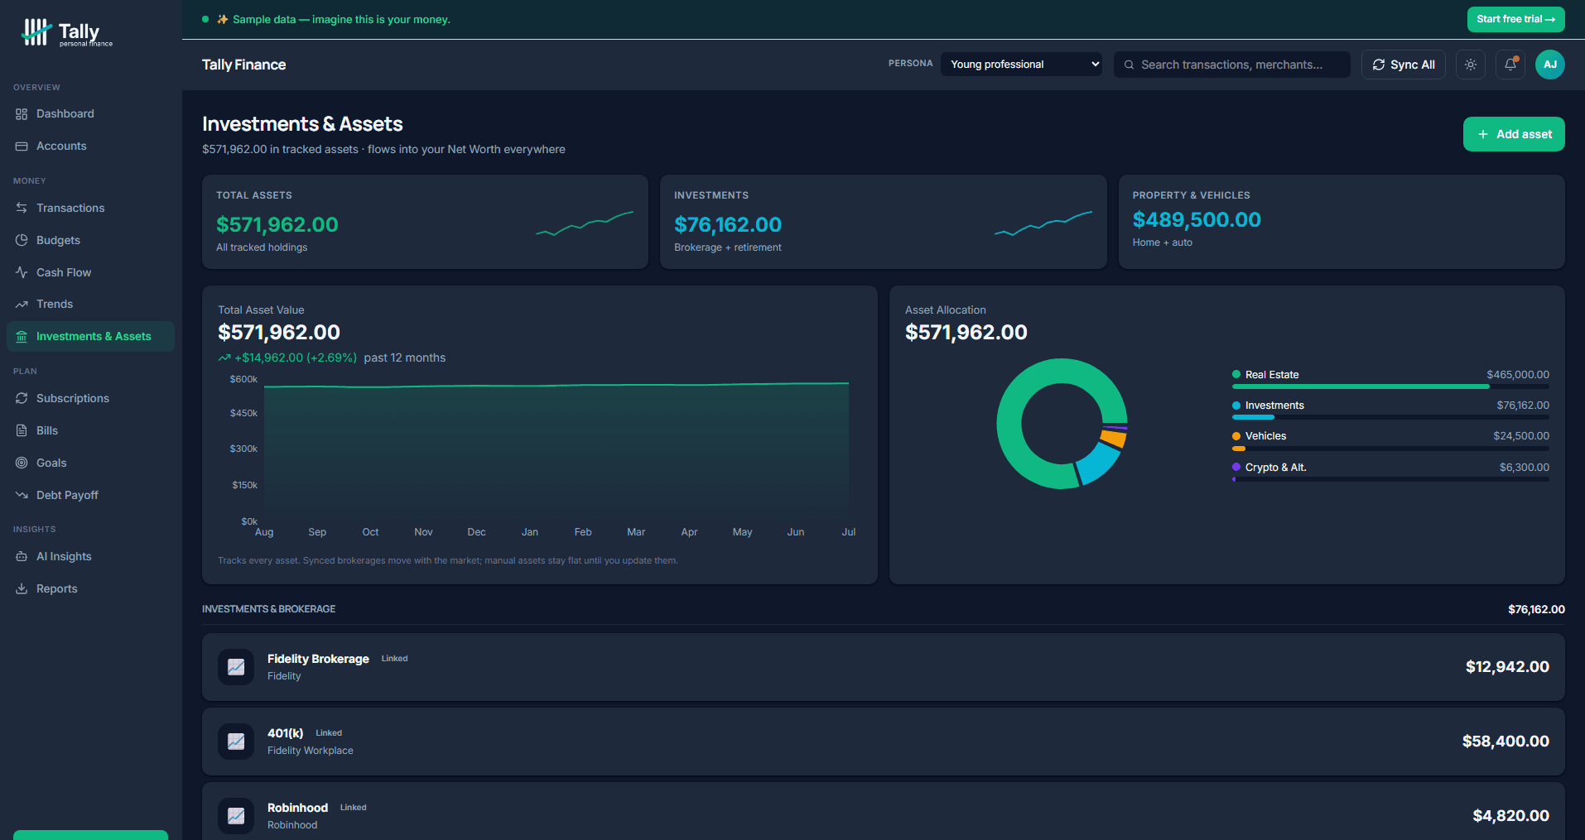Click the Investments & Assets bank icon
This screenshot has width=1585, height=840.
(22, 336)
